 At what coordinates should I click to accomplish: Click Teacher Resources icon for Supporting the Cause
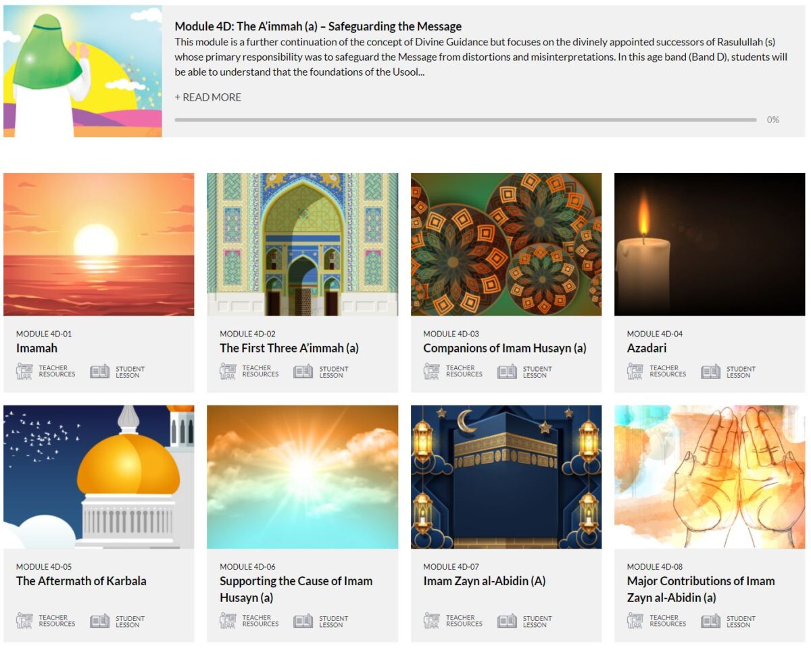point(228,620)
